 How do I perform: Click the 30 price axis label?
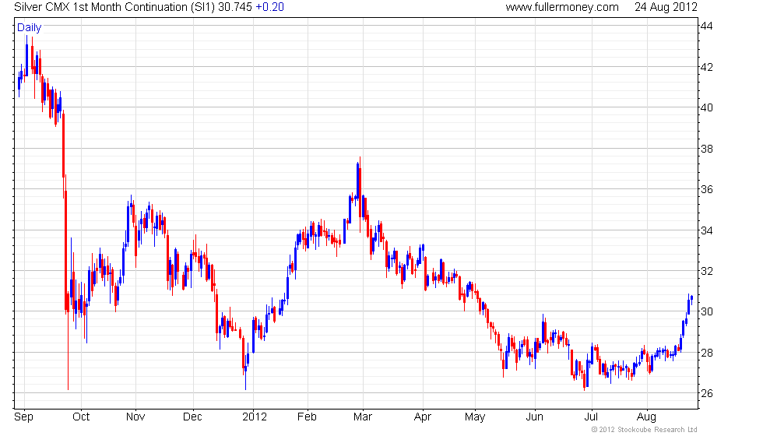point(707,311)
